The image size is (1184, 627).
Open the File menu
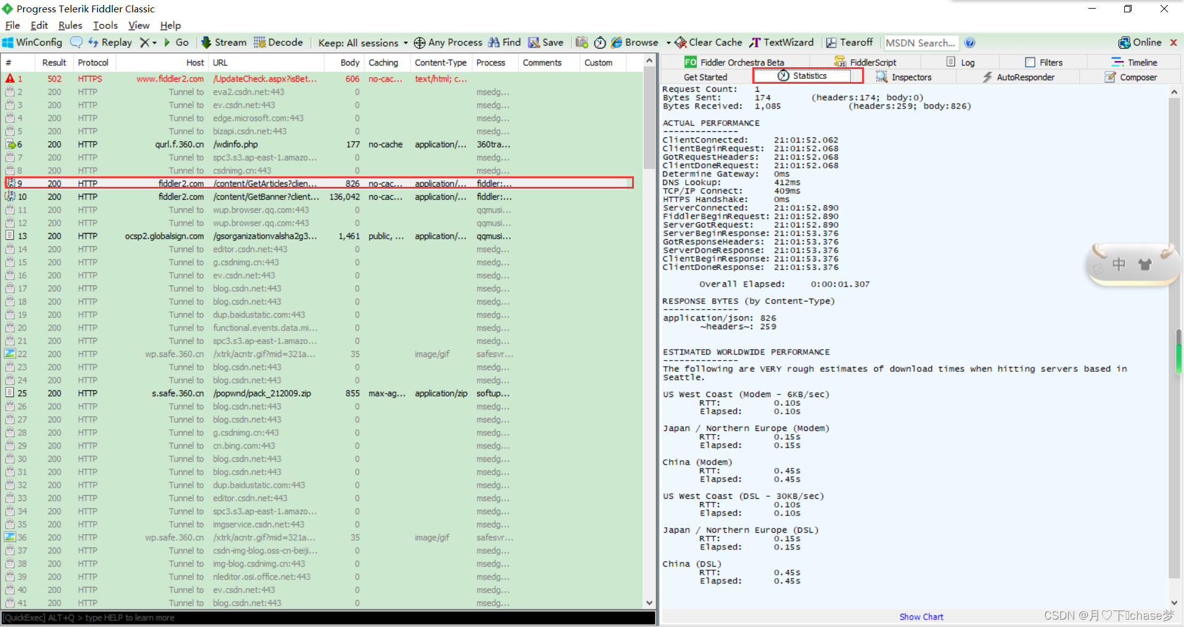click(12, 25)
